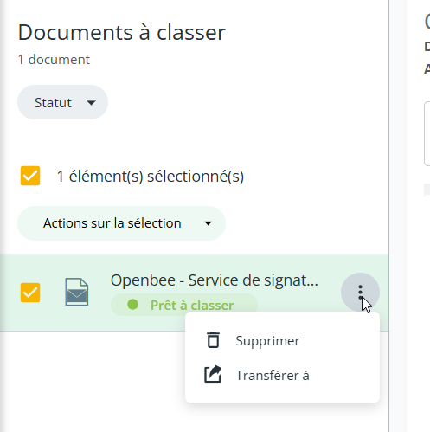Click the Actions sur la sélection label

(112, 223)
